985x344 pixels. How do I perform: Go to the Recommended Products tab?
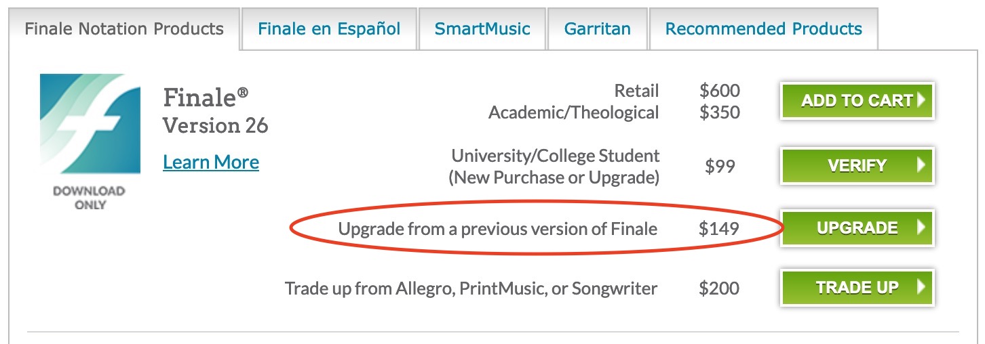pos(763,29)
